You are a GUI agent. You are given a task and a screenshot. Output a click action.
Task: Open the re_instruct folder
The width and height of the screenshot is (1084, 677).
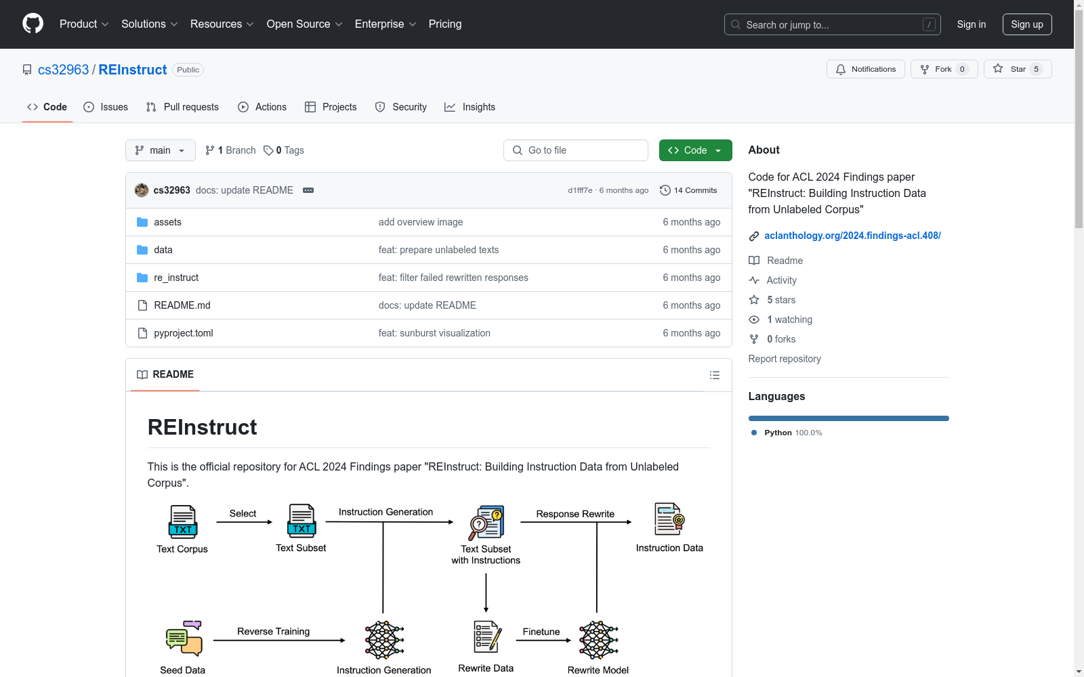pyautogui.click(x=176, y=278)
